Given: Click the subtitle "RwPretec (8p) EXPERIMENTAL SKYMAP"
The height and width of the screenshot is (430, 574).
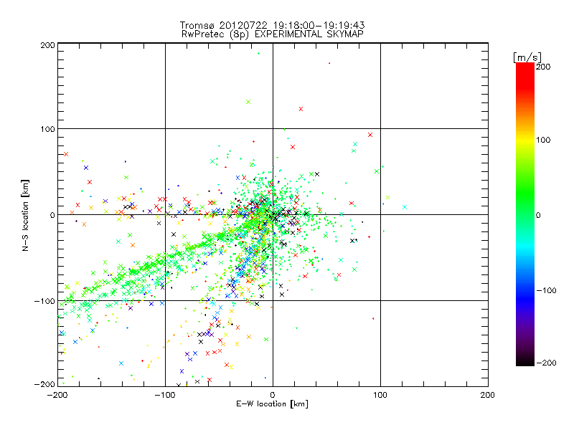Looking at the screenshot, I should tap(273, 34).
